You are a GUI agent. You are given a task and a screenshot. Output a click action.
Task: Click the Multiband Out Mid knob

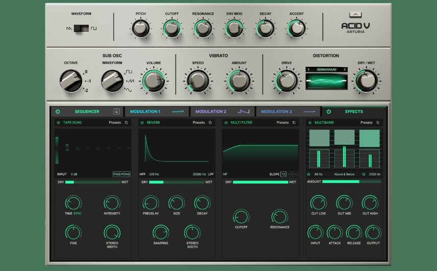click(x=344, y=203)
